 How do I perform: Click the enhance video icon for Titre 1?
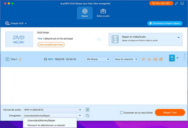(161, 59)
